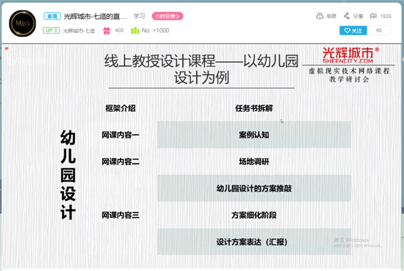This screenshot has width=404, height=271.
Task: Click the follower count 60
Action: [x=379, y=30]
